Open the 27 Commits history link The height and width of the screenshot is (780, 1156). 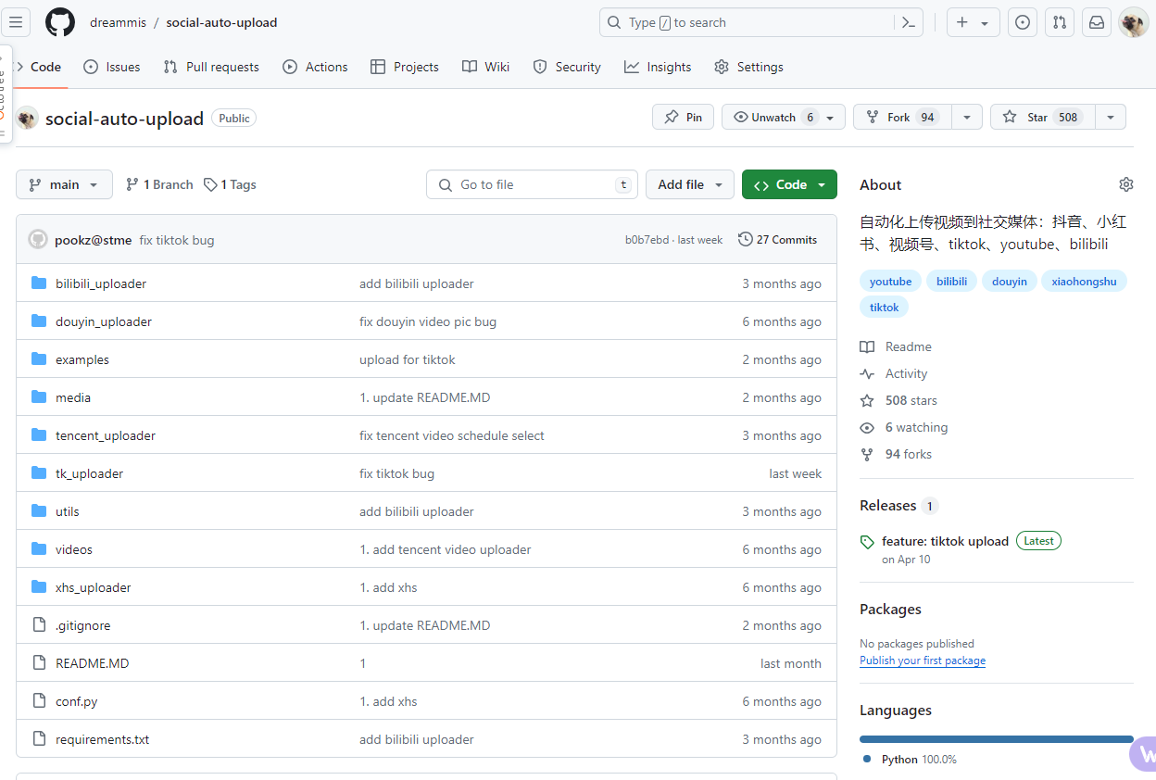777,239
